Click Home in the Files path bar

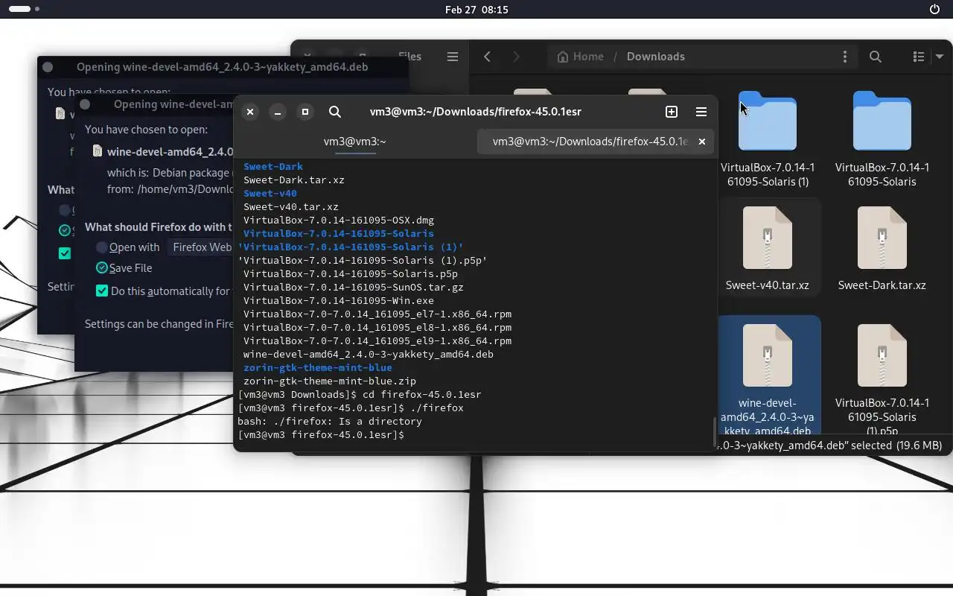pyautogui.click(x=580, y=57)
